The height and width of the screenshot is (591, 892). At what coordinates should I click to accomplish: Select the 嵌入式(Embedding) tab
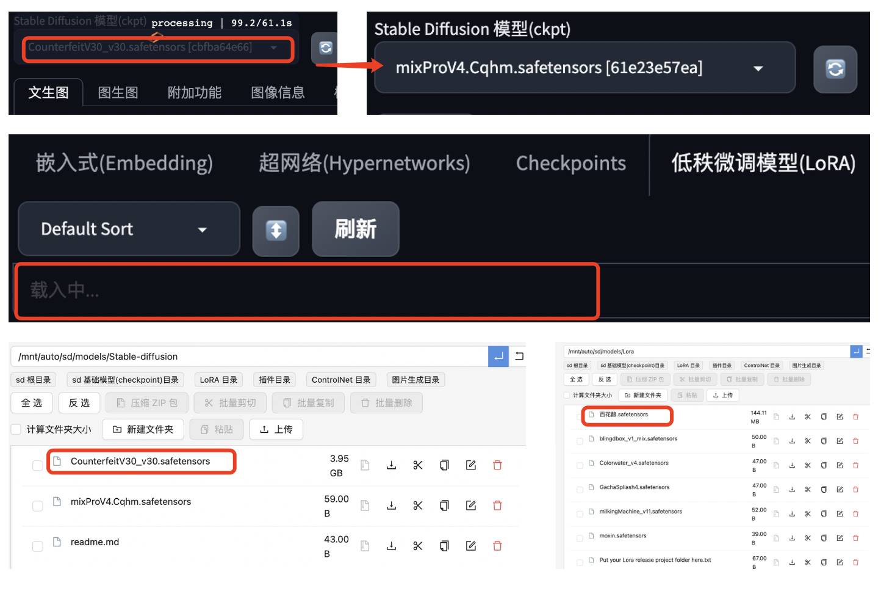(x=124, y=163)
